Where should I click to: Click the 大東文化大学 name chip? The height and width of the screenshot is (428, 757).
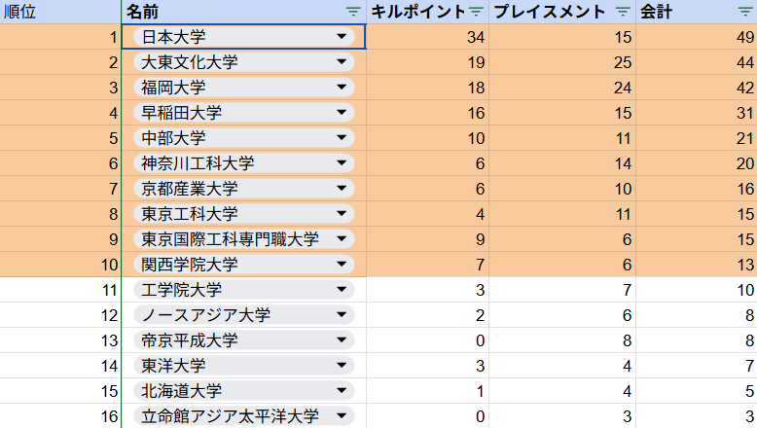[x=244, y=61]
